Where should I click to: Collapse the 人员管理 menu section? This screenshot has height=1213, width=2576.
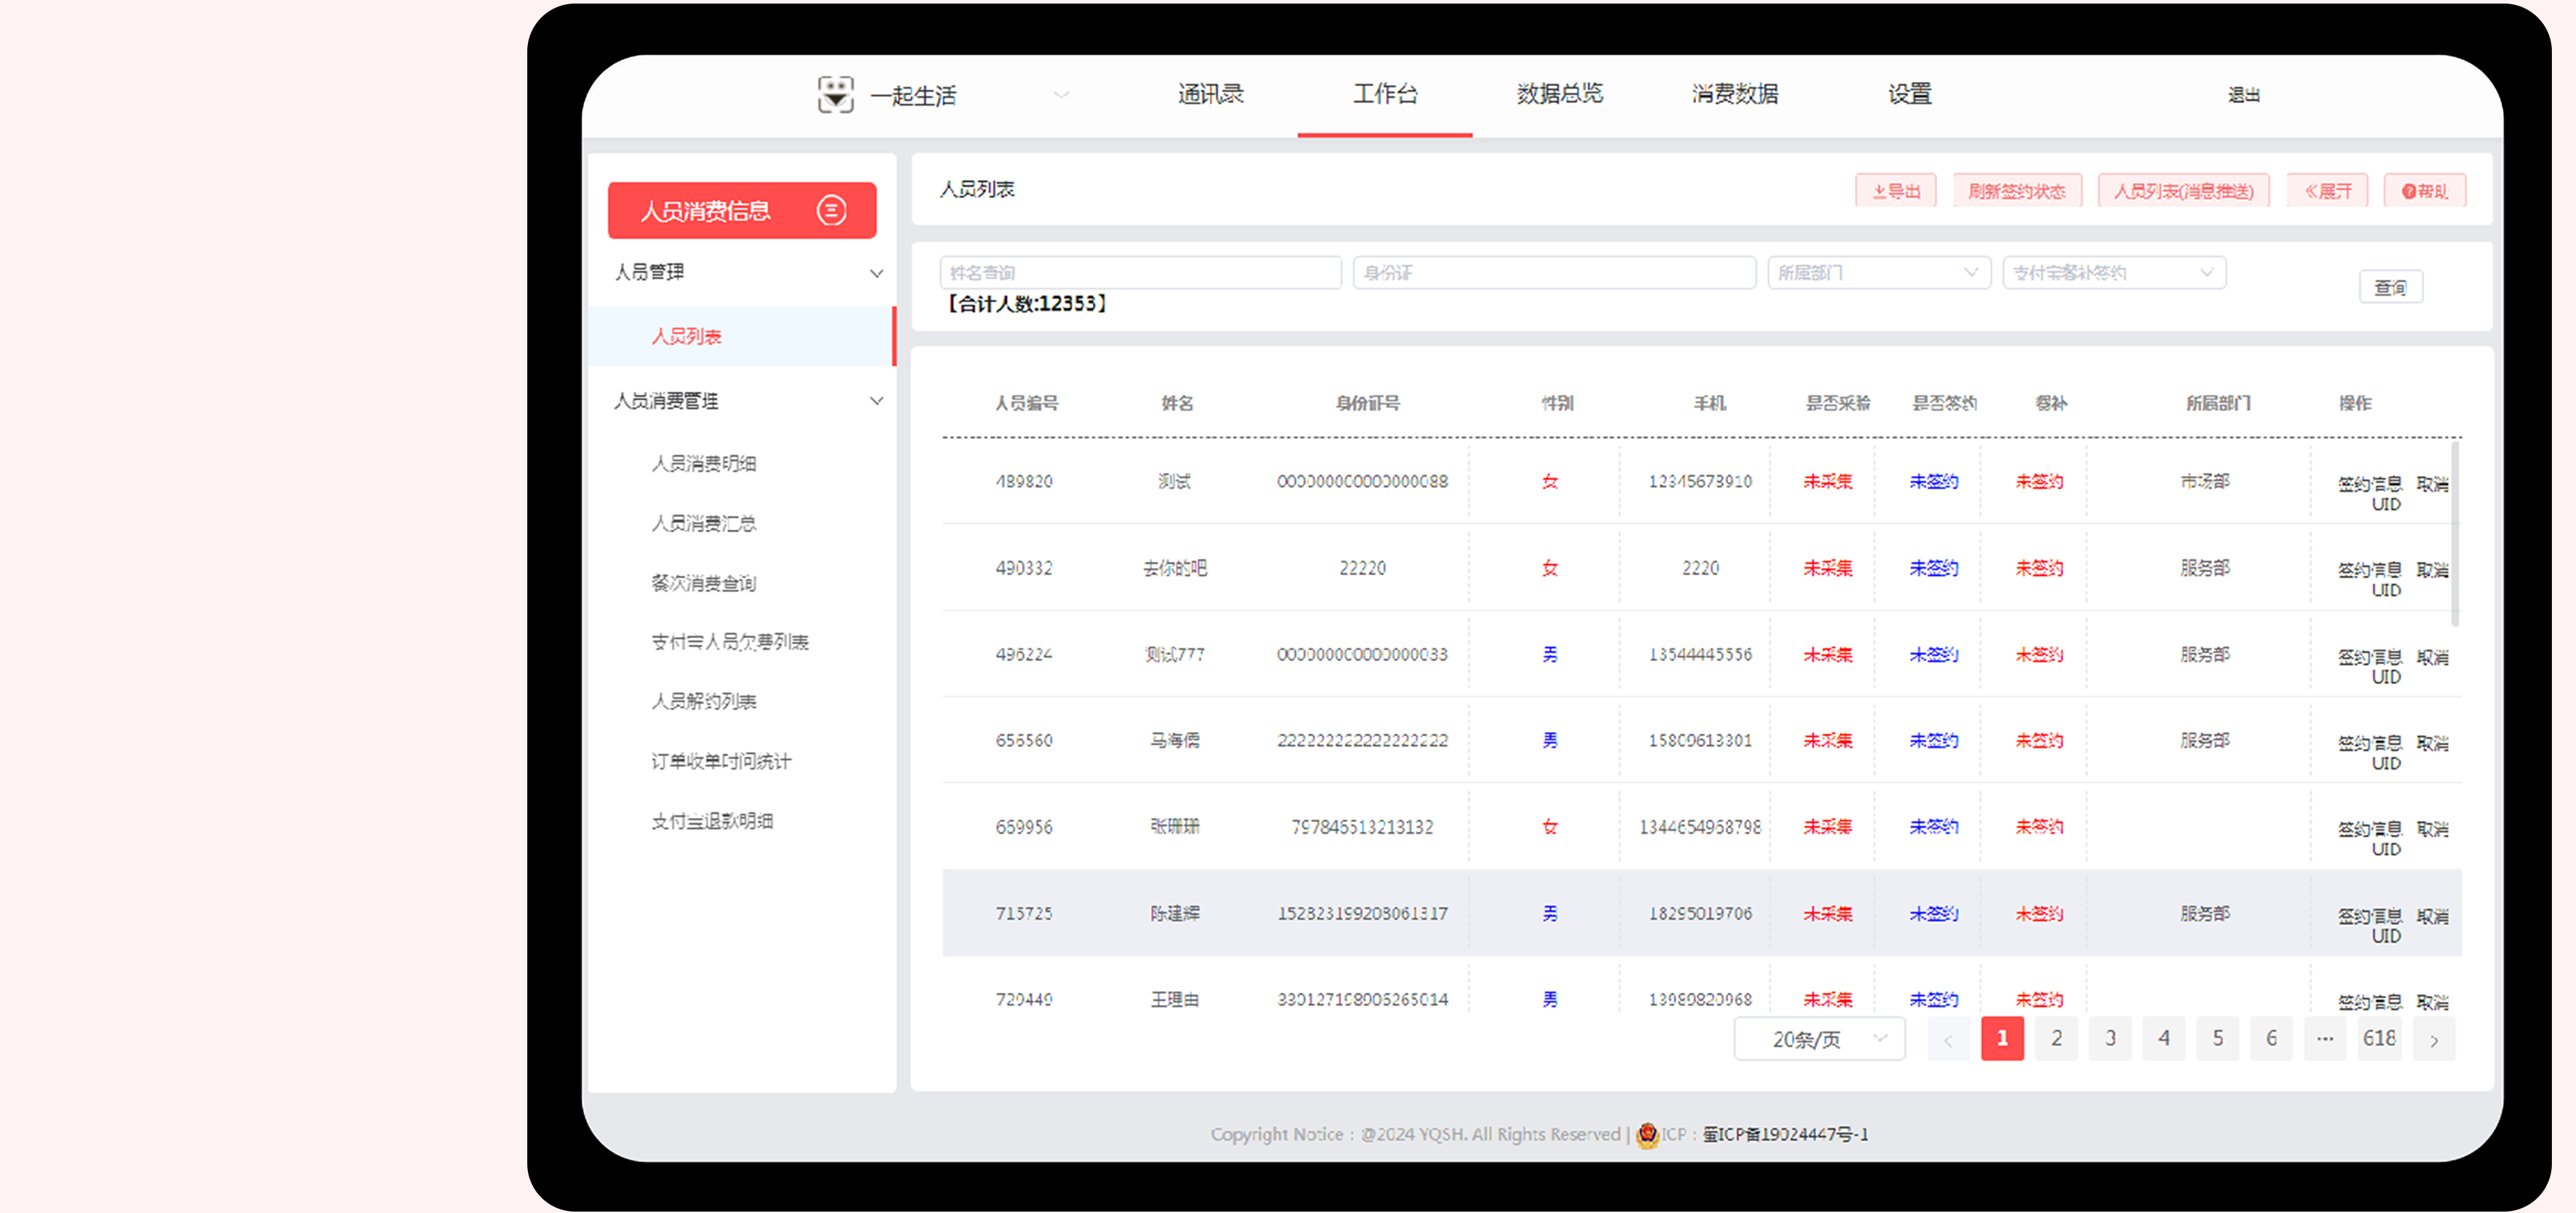pyautogui.click(x=876, y=273)
